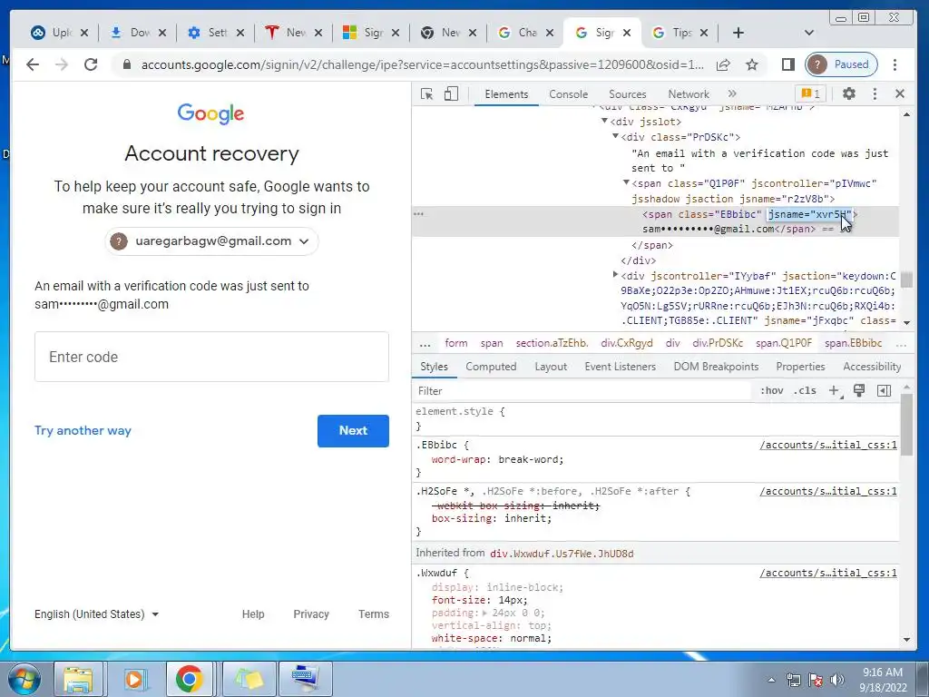This screenshot has height=697, width=929.
Task: Go forward in browser history
Action: click(62, 64)
